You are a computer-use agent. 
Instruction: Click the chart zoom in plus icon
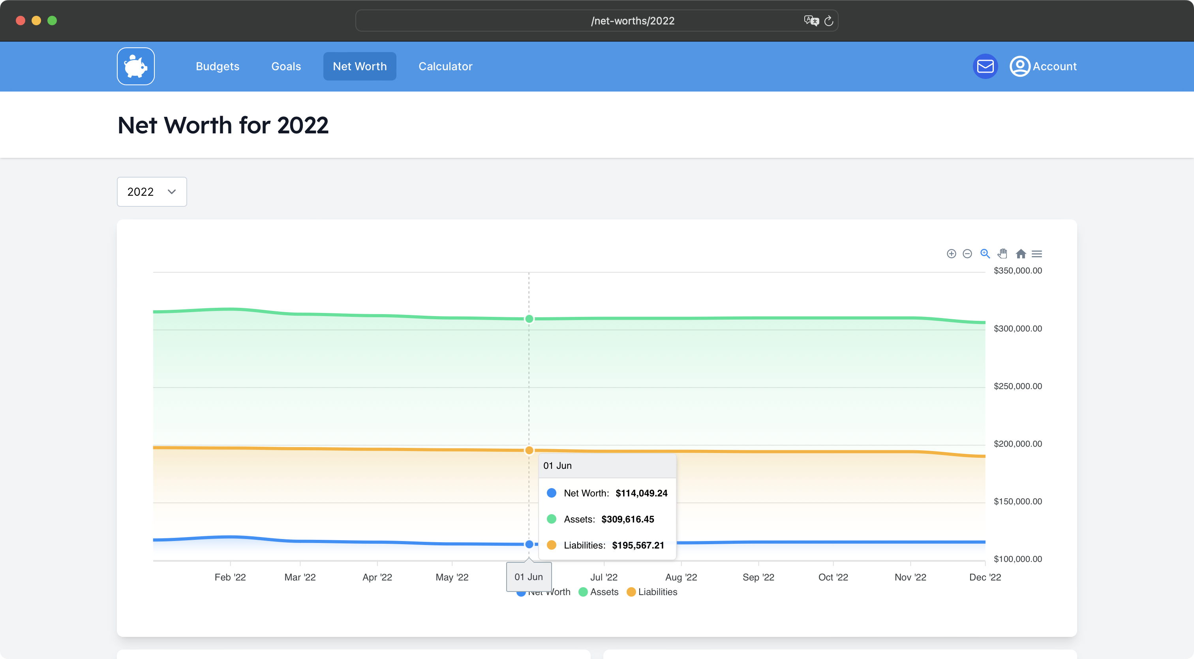[x=951, y=254]
